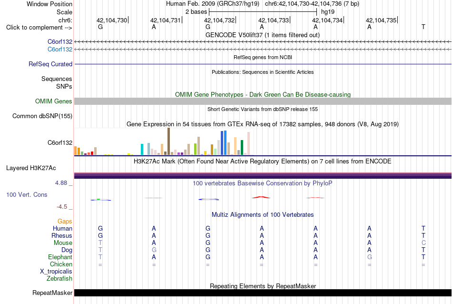Open the GENCODE V50lift37 track title

point(262,35)
